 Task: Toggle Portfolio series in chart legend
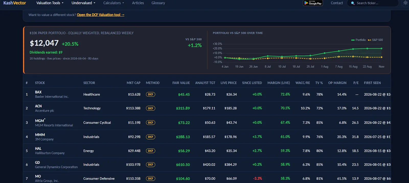(x=358, y=40)
